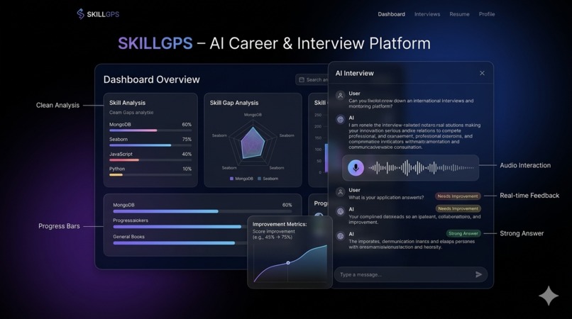Screen dimensions: 572x319
Task: Click 'What is your application answers?' message
Action: pos(386,198)
